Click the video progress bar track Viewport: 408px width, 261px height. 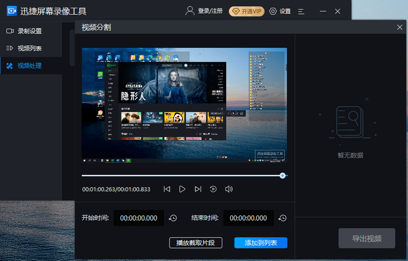[184, 176]
